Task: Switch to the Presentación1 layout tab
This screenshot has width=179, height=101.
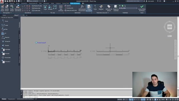Action: tap(11, 99)
